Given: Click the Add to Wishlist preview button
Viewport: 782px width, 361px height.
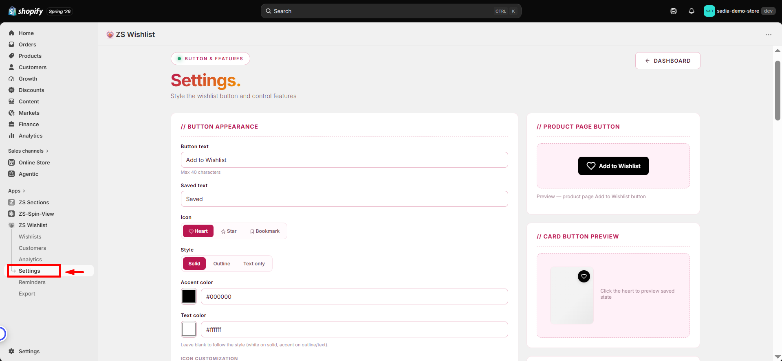Looking at the screenshot, I should (613, 166).
